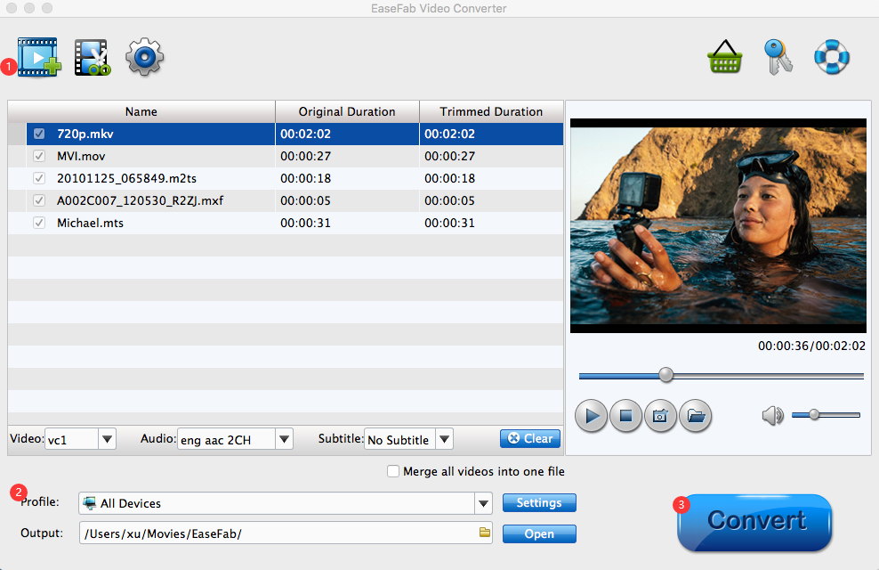879x570 pixels.
Task: Click the shopping basket purchase icon
Action: point(725,58)
